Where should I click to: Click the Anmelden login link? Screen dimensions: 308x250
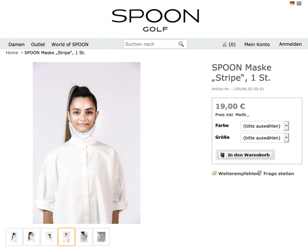click(290, 44)
